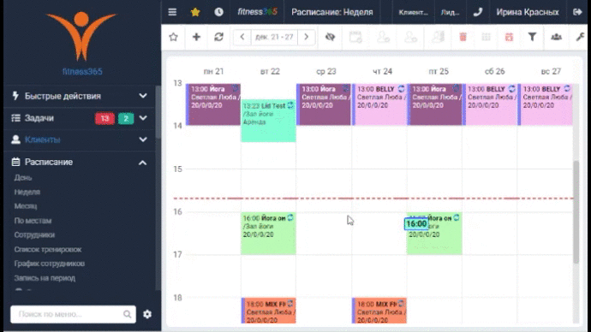The image size is (591, 332).
Task: Select day header сб 26
Action: 494,71
